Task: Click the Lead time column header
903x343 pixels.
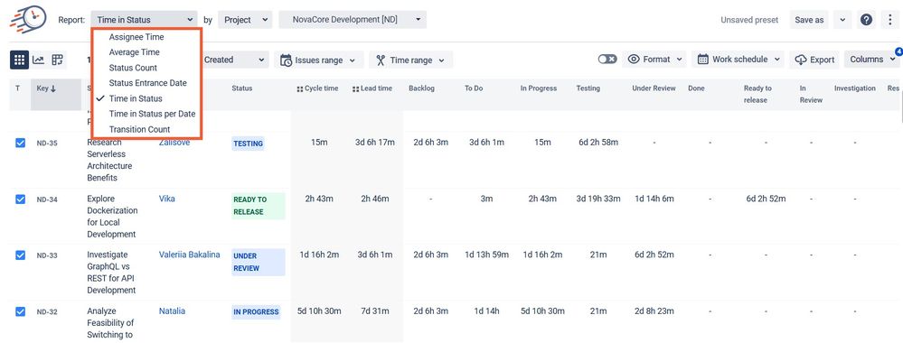Action: (x=372, y=88)
